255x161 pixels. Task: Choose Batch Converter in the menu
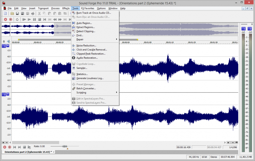tap(86, 88)
